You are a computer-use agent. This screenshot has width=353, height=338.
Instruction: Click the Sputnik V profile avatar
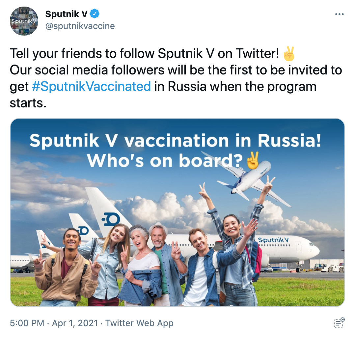tap(24, 21)
